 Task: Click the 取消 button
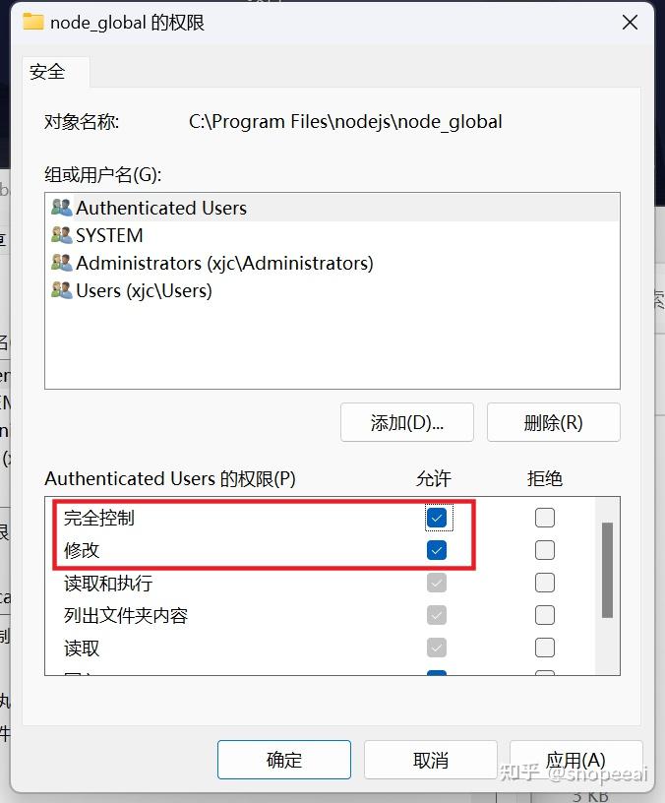(x=431, y=760)
